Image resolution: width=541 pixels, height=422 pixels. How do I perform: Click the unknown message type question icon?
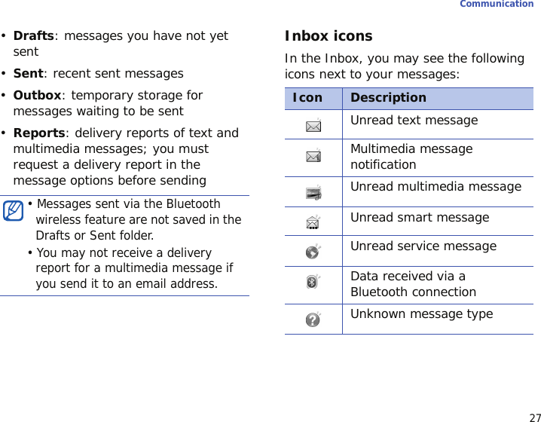click(x=313, y=320)
